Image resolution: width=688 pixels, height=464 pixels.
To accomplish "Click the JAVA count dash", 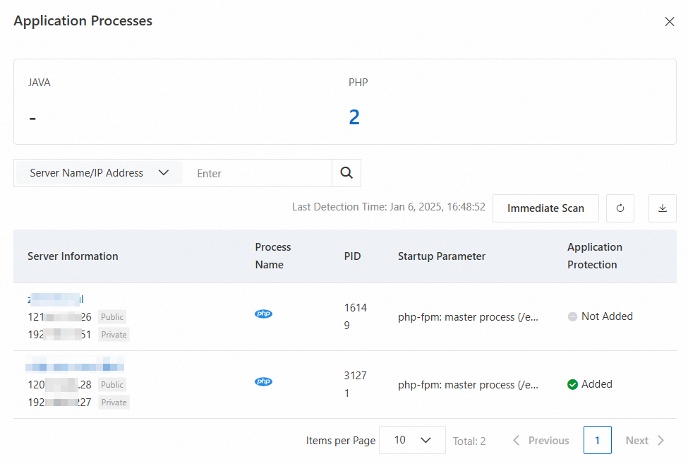I will click(x=32, y=118).
